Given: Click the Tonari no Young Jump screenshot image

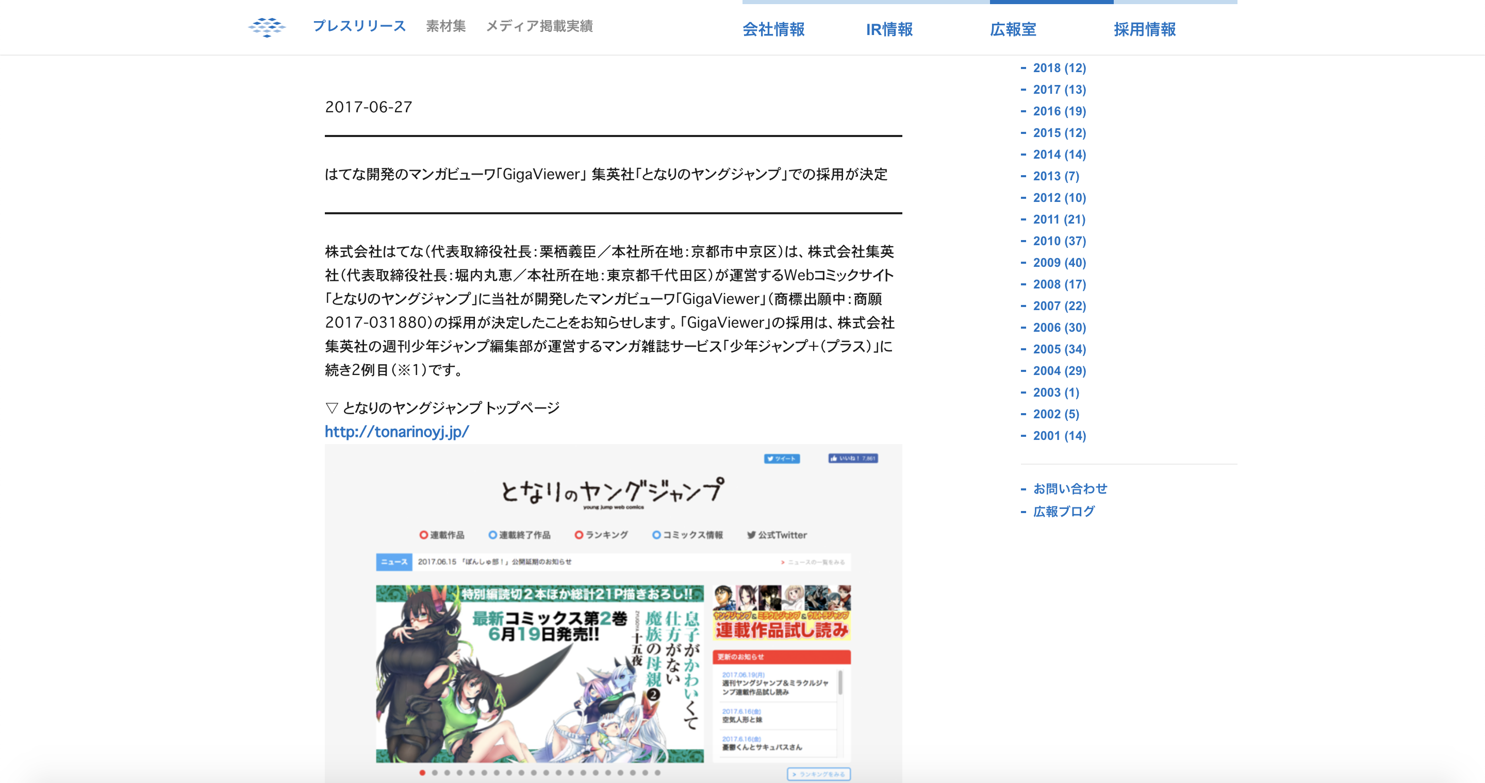Looking at the screenshot, I should pos(613,613).
